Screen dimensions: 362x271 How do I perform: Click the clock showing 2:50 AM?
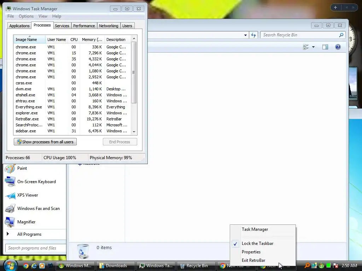(x=349, y=265)
